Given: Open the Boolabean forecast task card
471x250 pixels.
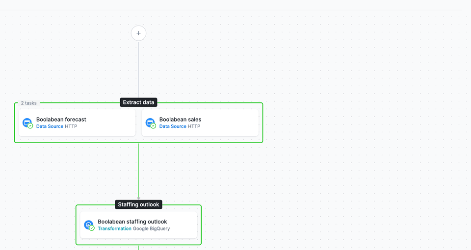Looking at the screenshot, I should [x=77, y=123].
